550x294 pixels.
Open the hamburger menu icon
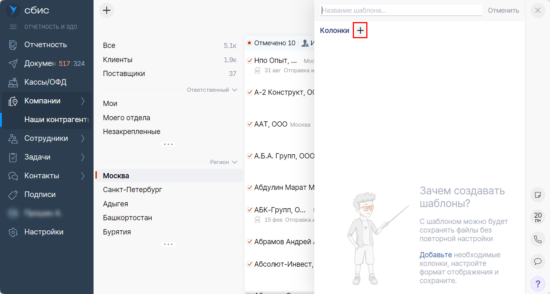click(13, 27)
